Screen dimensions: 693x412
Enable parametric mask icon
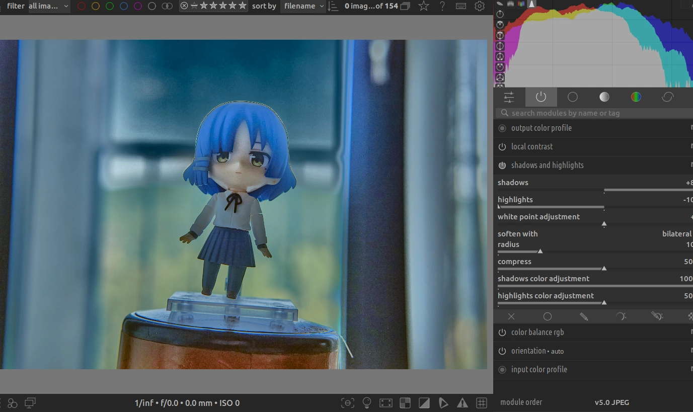point(621,316)
